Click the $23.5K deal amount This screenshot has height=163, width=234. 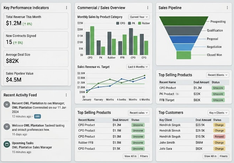(200, 125)
